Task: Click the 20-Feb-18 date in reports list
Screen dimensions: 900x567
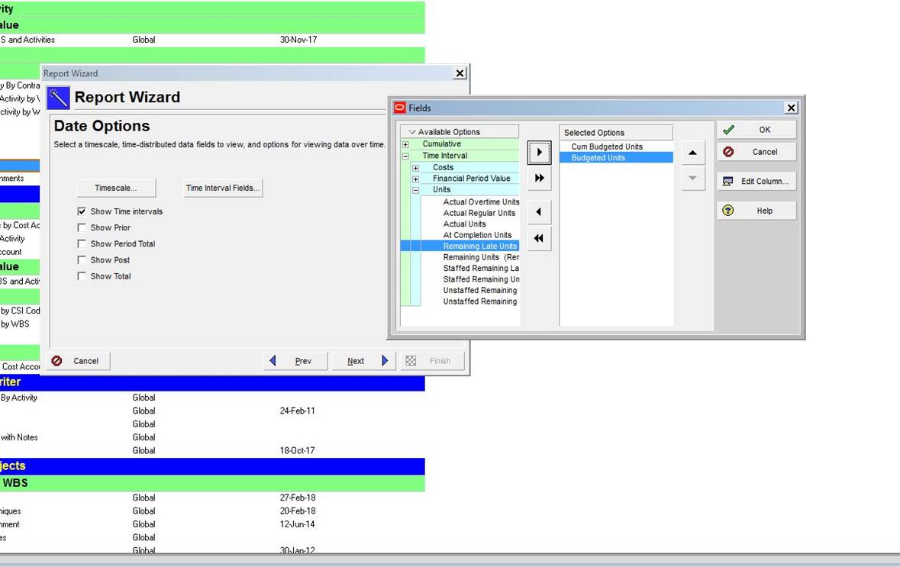Action: (297, 511)
